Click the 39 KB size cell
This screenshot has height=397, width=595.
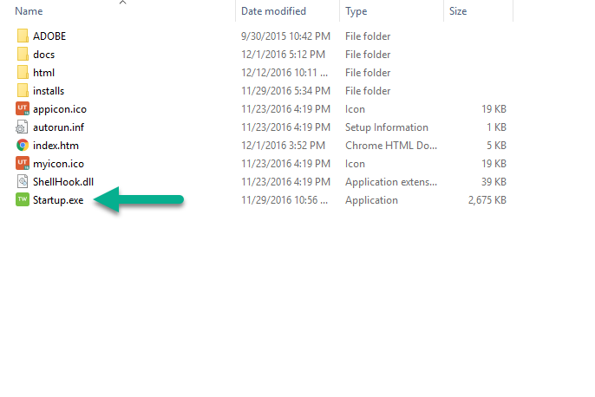(x=494, y=182)
